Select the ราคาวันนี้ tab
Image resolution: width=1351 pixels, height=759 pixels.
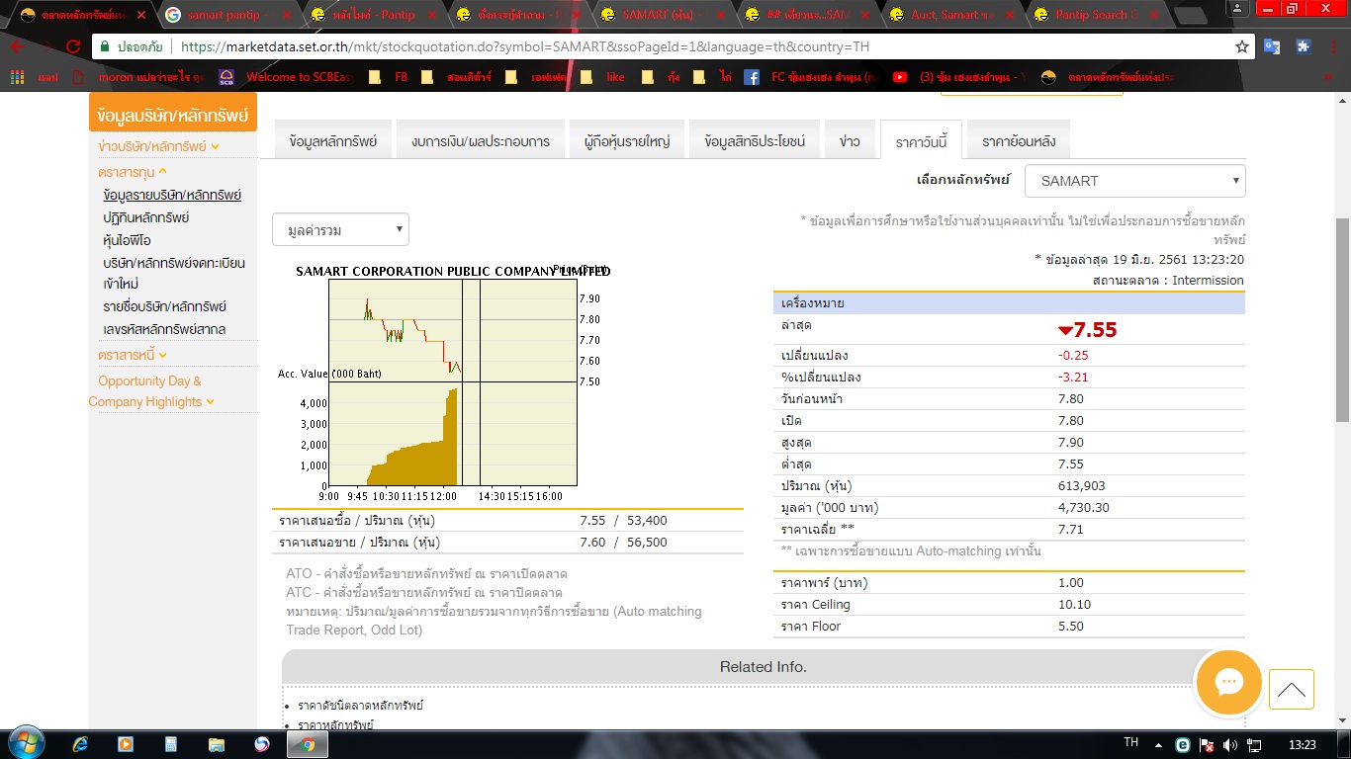[921, 141]
